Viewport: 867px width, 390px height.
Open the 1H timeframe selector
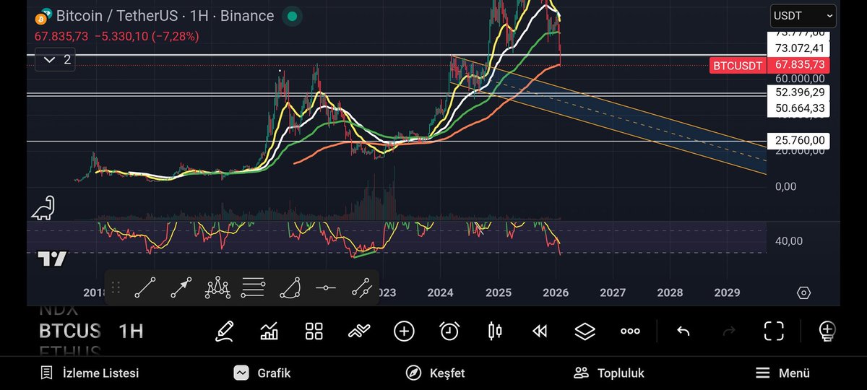point(131,331)
